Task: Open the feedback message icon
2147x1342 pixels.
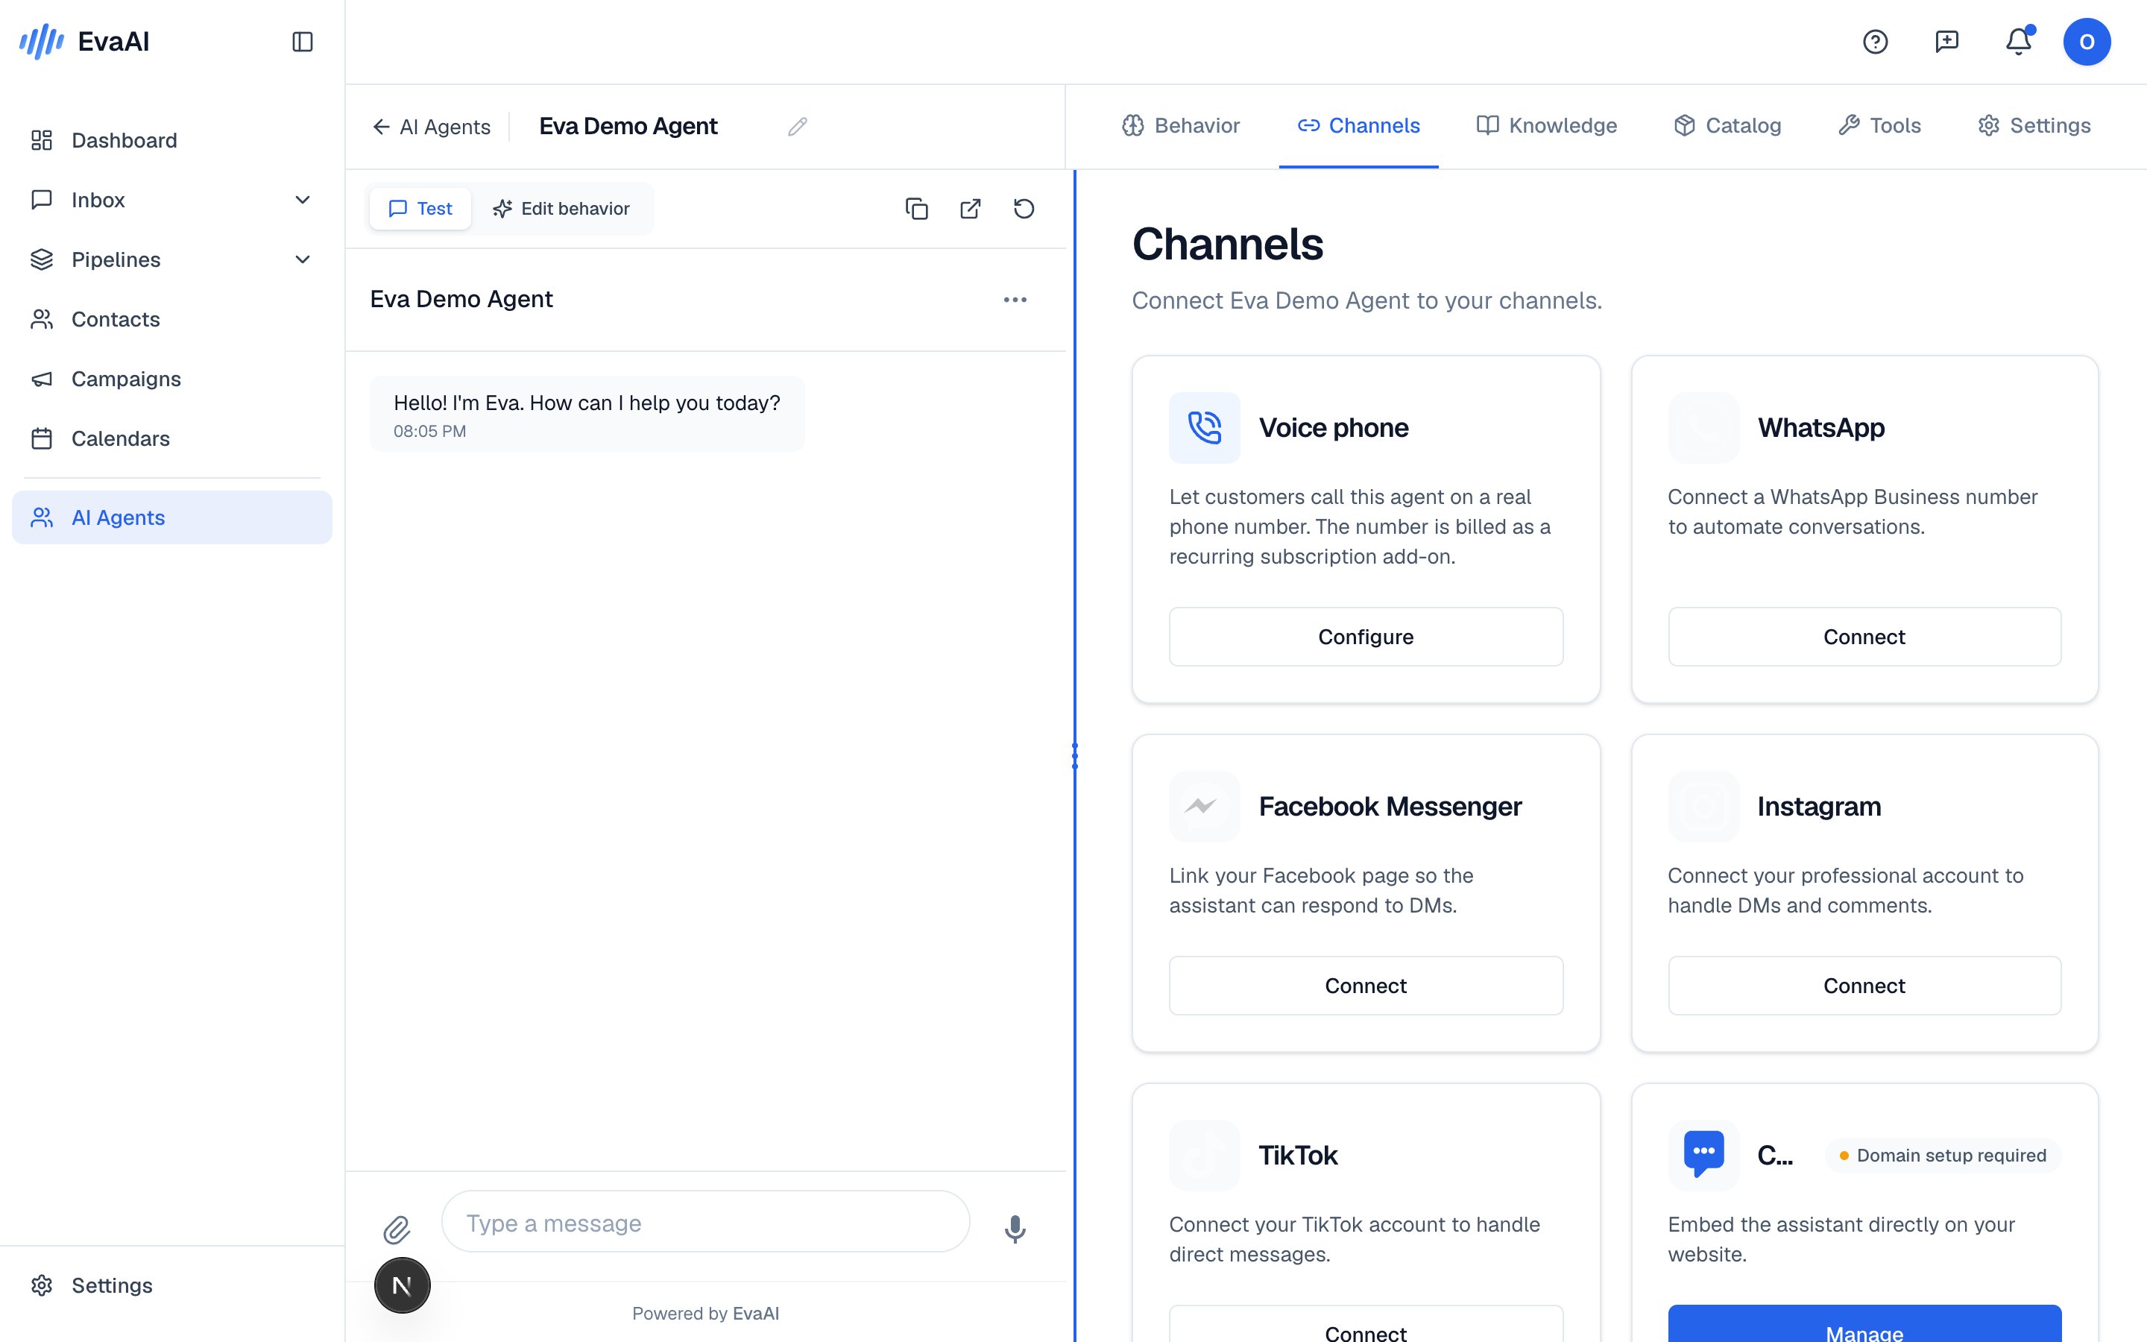Action: click(1946, 42)
